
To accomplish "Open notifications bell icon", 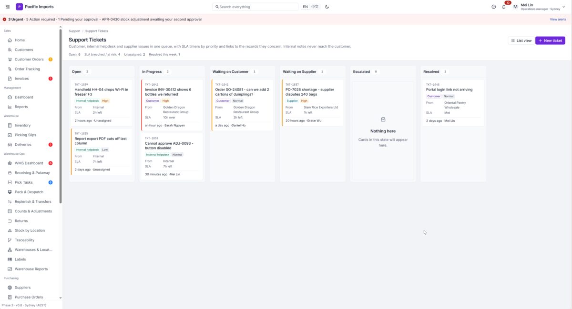I will (504, 7).
